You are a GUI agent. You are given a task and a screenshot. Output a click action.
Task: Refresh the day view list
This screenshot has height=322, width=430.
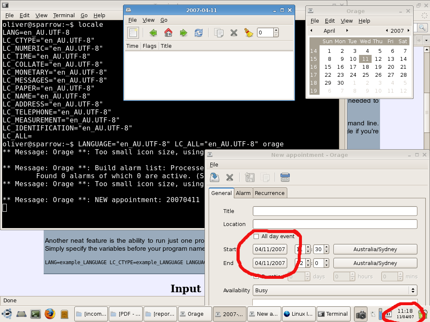click(x=199, y=33)
